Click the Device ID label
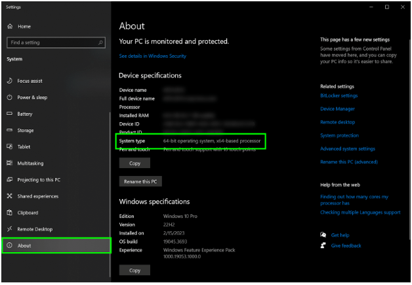This screenshot has width=412, height=285. pyautogui.click(x=129, y=124)
